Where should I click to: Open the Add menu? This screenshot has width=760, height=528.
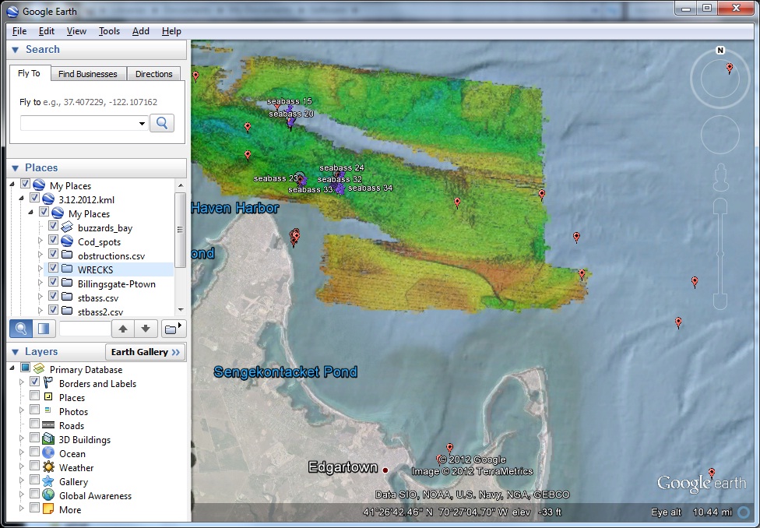click(x=141, y=31)
